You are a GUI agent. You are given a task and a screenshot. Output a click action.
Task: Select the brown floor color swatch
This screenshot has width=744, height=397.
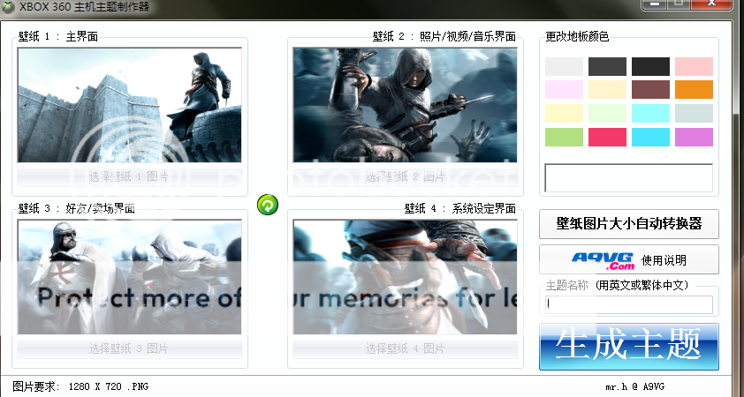tap(650, 90)
